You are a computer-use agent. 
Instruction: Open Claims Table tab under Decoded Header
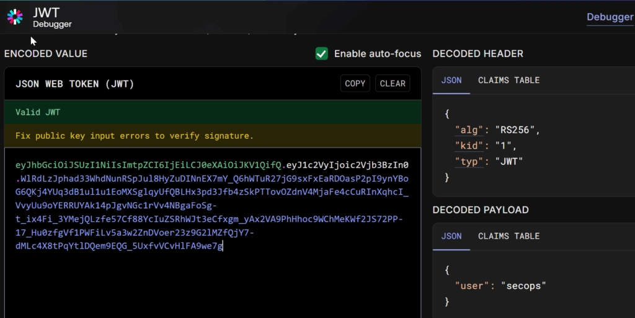(508, 81)
